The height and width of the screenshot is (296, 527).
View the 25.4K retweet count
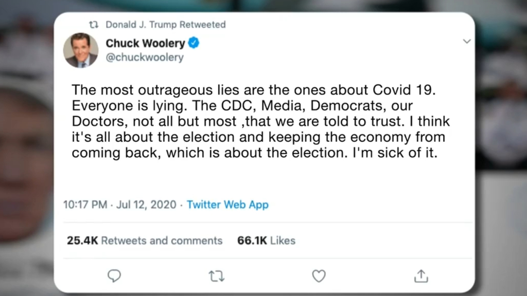tap(82, 240)
